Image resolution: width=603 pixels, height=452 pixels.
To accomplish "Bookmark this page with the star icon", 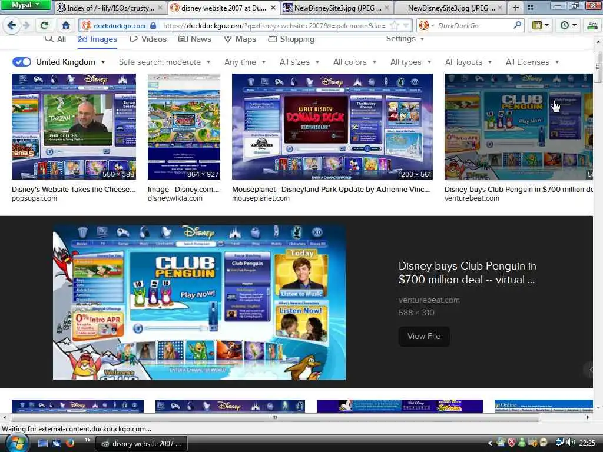I will point(394,26).
